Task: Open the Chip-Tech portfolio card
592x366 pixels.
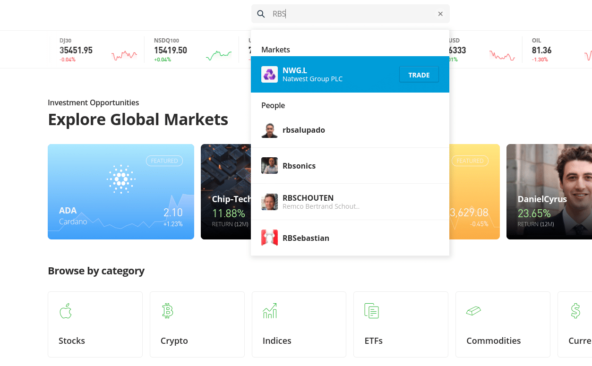Action: click(226, 192)
